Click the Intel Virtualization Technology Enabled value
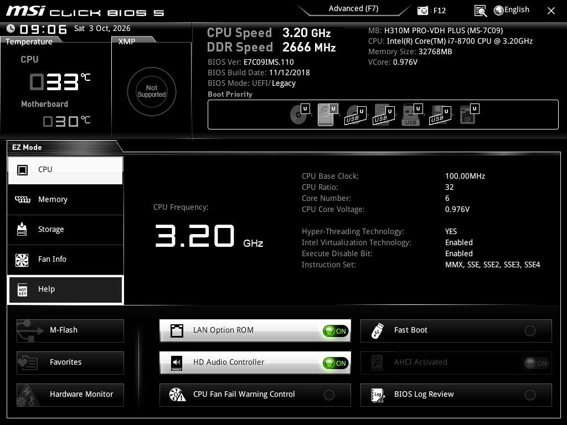This screenshot has width=567, height=425. pos(458,242)
